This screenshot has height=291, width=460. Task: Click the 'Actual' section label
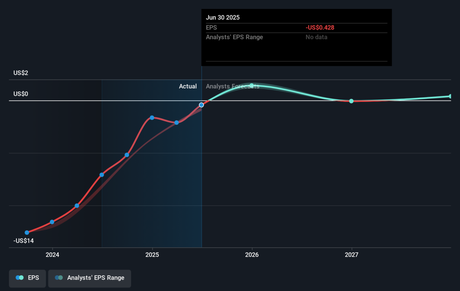click(188, 87)
